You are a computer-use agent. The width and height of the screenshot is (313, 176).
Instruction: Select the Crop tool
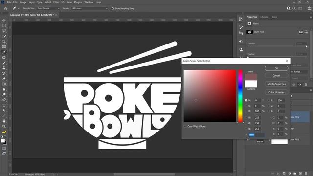pos(4,42)
